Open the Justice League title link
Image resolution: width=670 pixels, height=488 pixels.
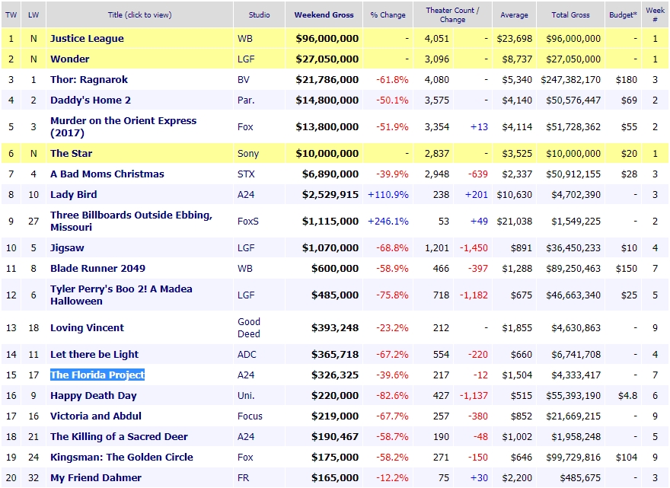87,39
